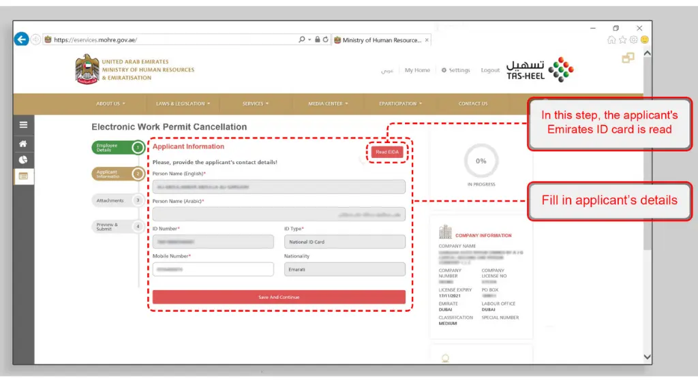The height and width of the screenshot is (380, 698).
Task: Open pie chart icon in sidebar
Action: (x=23, y=160)
